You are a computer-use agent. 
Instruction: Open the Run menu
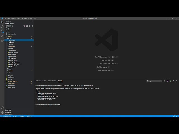pyautogui.click(x=25, y=18)
